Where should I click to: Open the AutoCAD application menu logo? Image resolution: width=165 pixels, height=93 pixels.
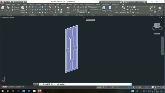2,2
